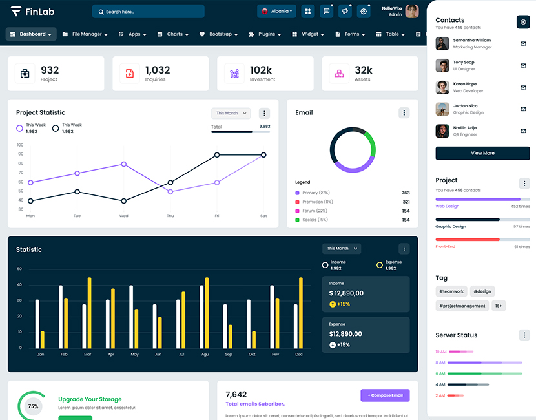
Task: Click the chat messages icon in header
Action: tap(326, 11)
